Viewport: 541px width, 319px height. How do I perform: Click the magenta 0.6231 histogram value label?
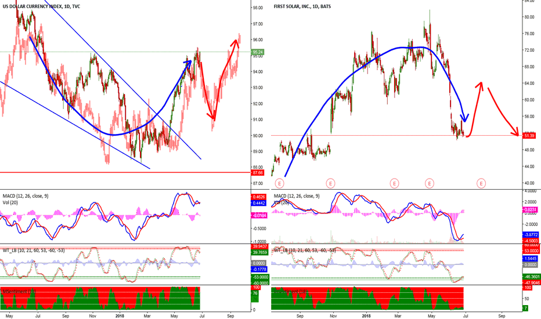531,209
